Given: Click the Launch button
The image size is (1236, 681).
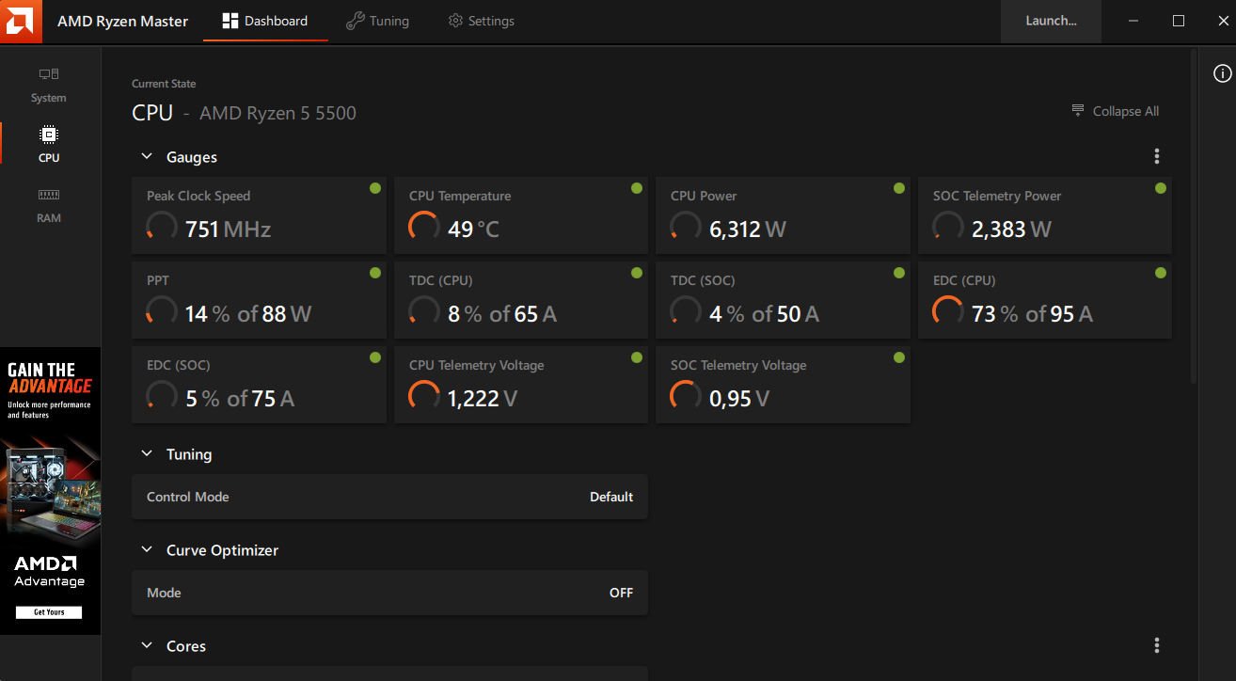Looking at the screenshot, I should coord(1051,21).
